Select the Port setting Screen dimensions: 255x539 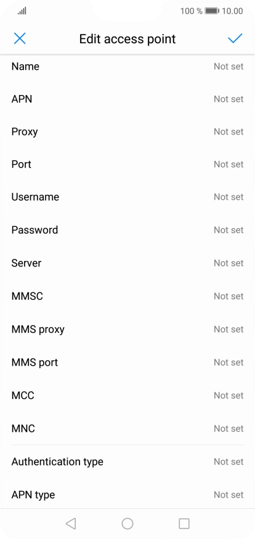[x=127, y=164]
